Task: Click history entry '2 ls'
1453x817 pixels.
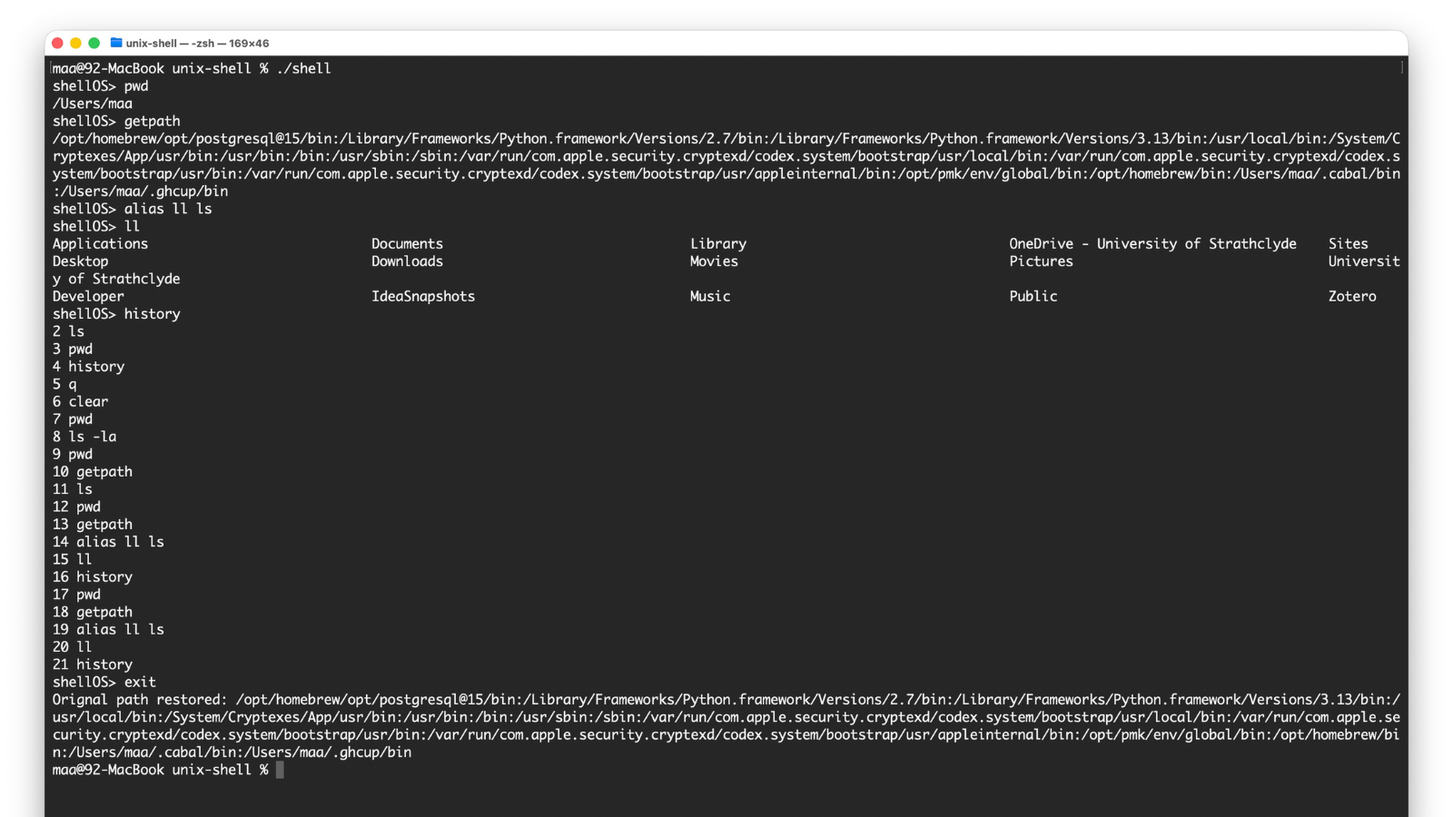Action: (x=68, y=331)
